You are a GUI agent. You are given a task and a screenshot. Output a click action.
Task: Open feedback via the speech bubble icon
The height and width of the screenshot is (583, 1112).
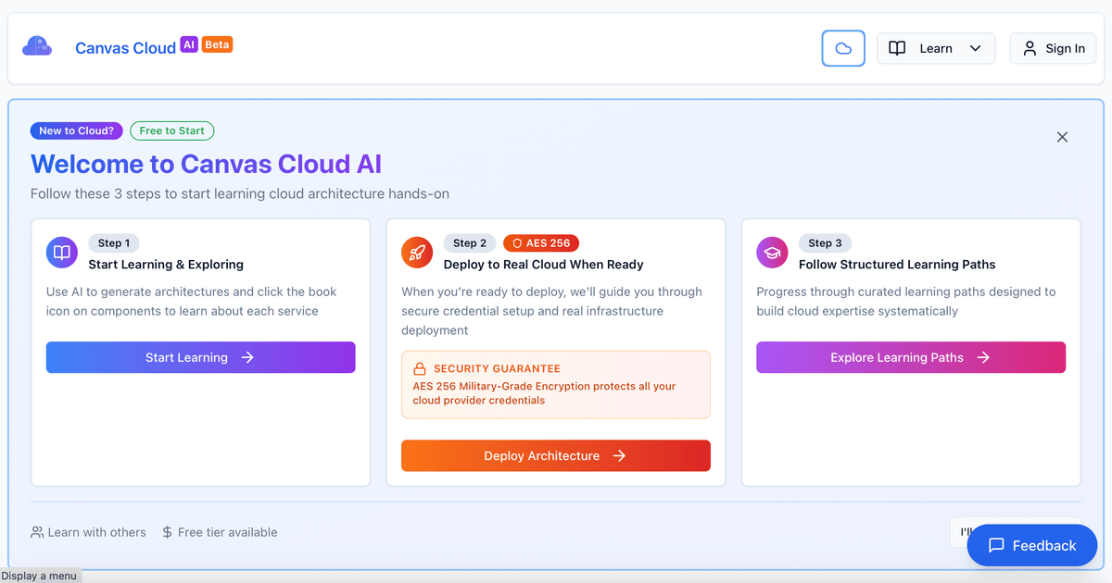click(996, 545)
